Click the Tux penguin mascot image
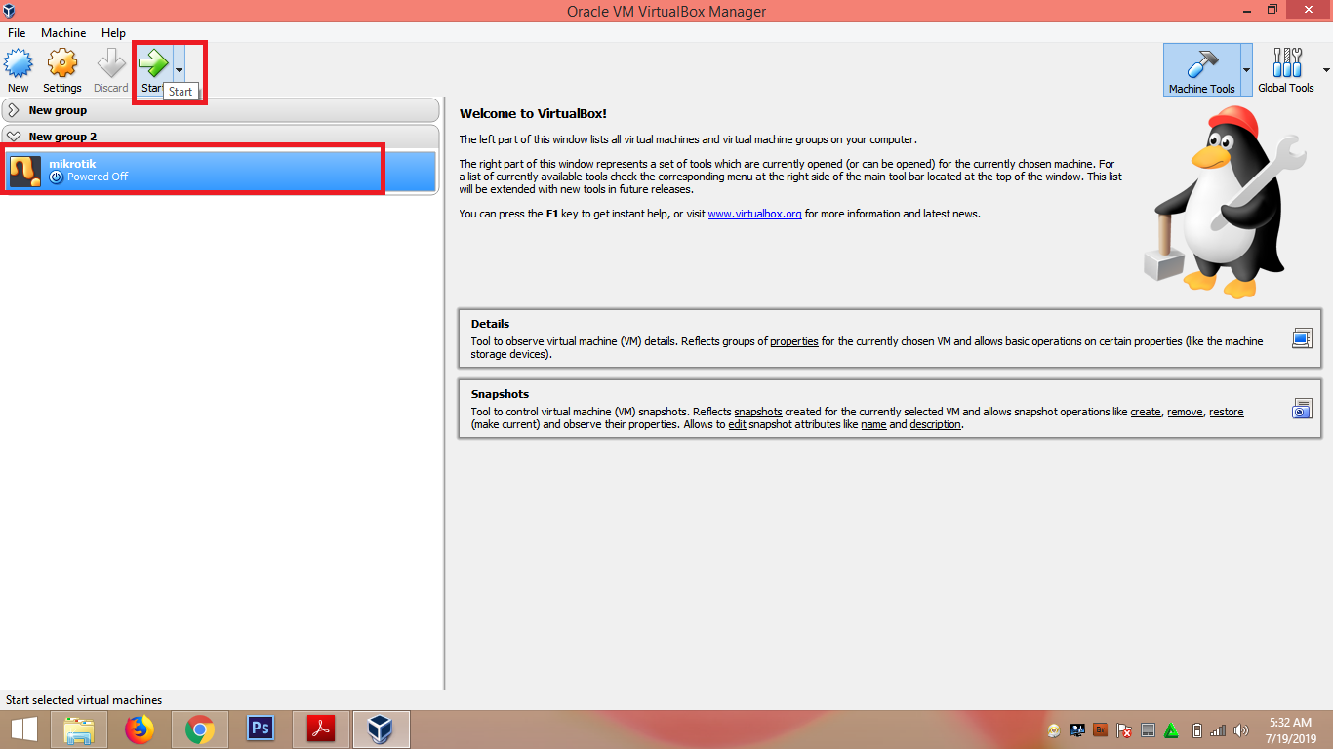This screenshot has height=749, width=1333. pyautogui.click(x=1225, y=202)
